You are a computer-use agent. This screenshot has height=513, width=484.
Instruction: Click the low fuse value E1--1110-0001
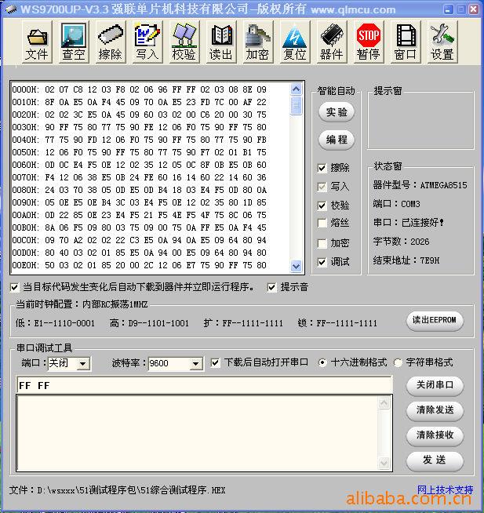(64, 324)
